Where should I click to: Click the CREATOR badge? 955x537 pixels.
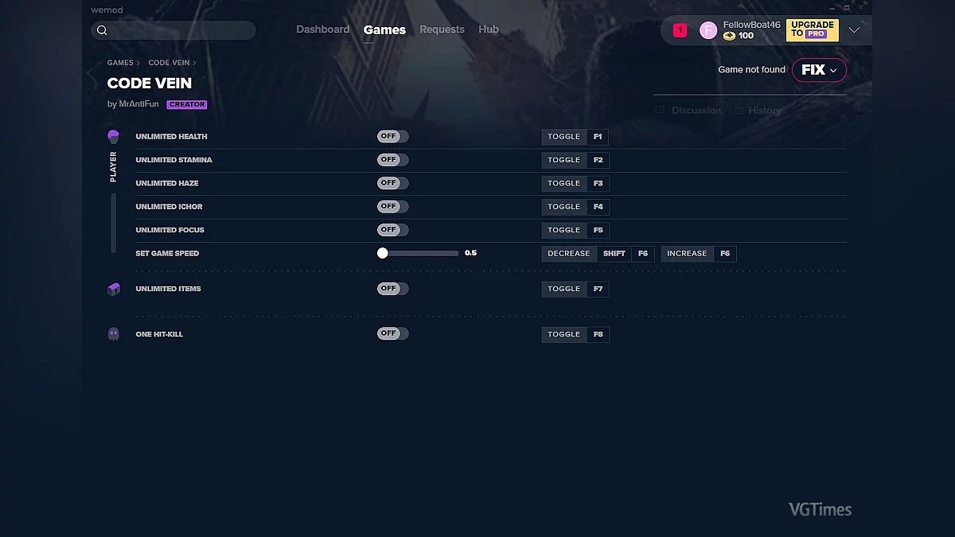click(x=187, y=104)
